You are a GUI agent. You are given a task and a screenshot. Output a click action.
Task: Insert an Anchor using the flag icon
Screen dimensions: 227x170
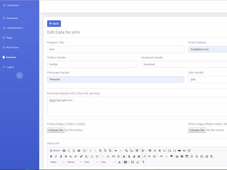click(172, 156)
